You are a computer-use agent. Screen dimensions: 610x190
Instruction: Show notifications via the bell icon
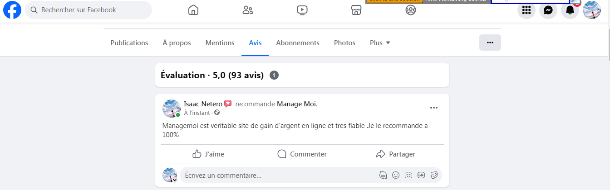(570, 10)
